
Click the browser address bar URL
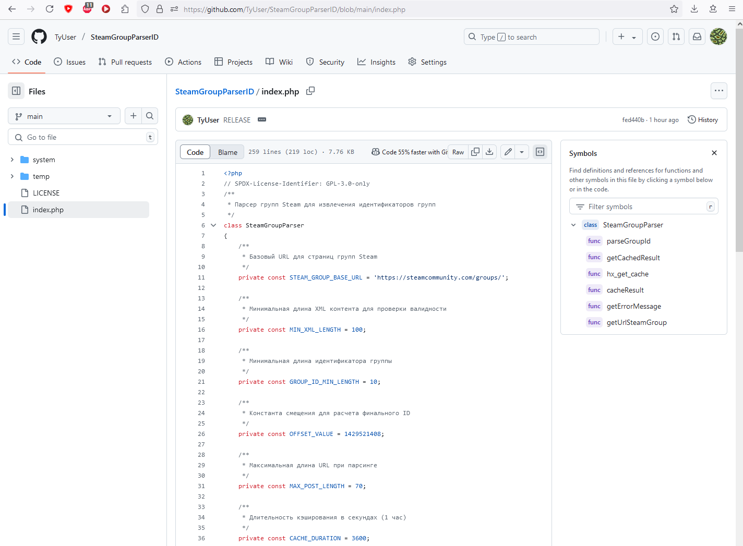point(294,9)
